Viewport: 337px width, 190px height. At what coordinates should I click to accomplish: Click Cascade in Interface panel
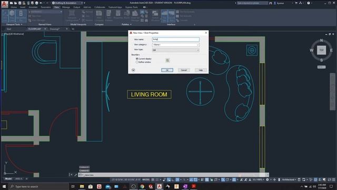point(182,20)
